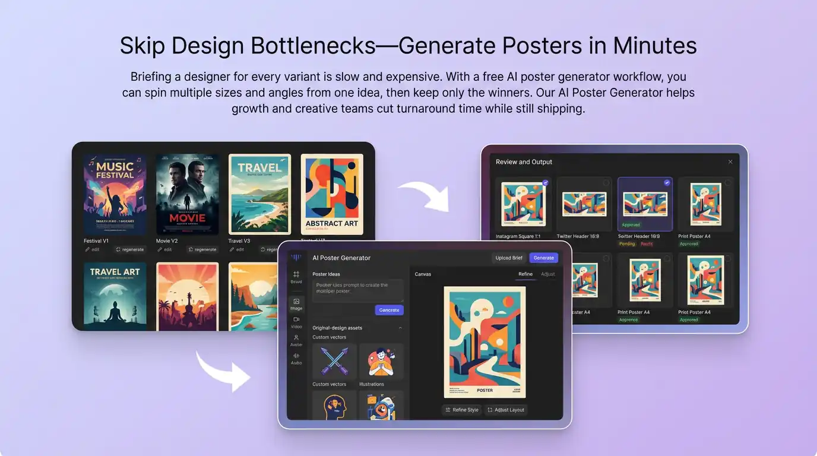Check the Print Poster A4 card tagged Apprered

click(667, 259)
